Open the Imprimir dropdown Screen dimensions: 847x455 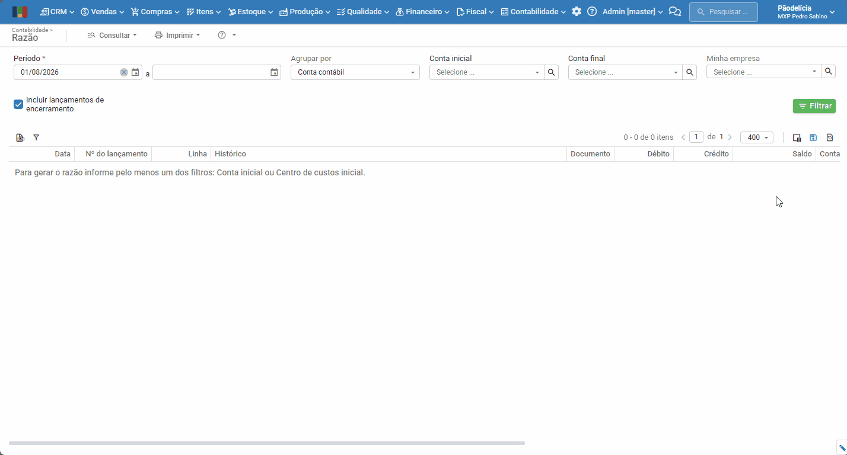(177, 36)
